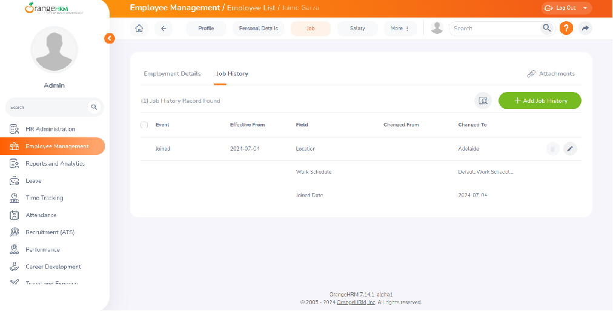Click the Time Tracking sidebar icon
Screen dimensions: 613x311
pyautogui.click(x=14, y=198)
